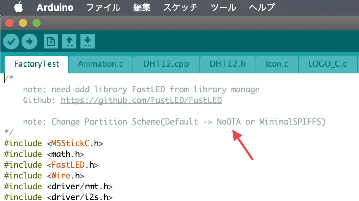Click the green zoom window button
The height and width of the screenshot is (201, 359).
tap(37, 23)
